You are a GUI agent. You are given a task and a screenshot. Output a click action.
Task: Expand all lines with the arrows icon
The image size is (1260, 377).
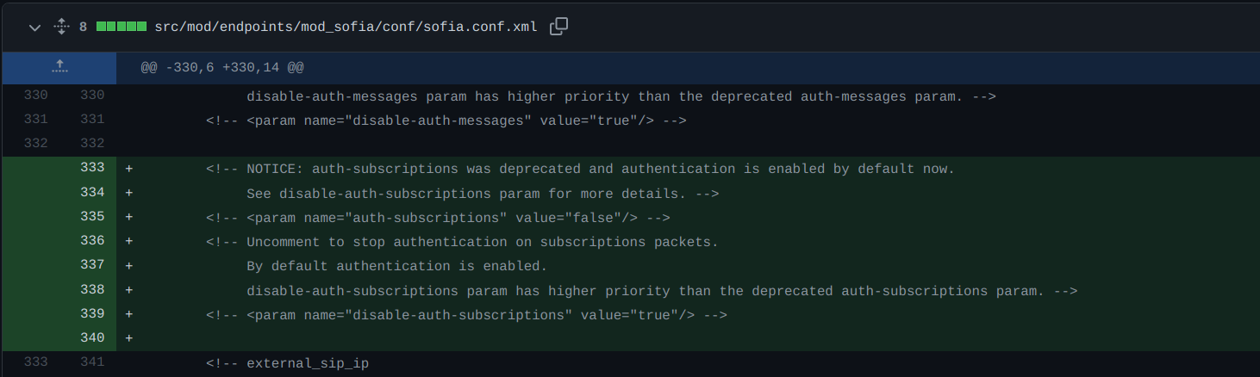pos(61,28)
